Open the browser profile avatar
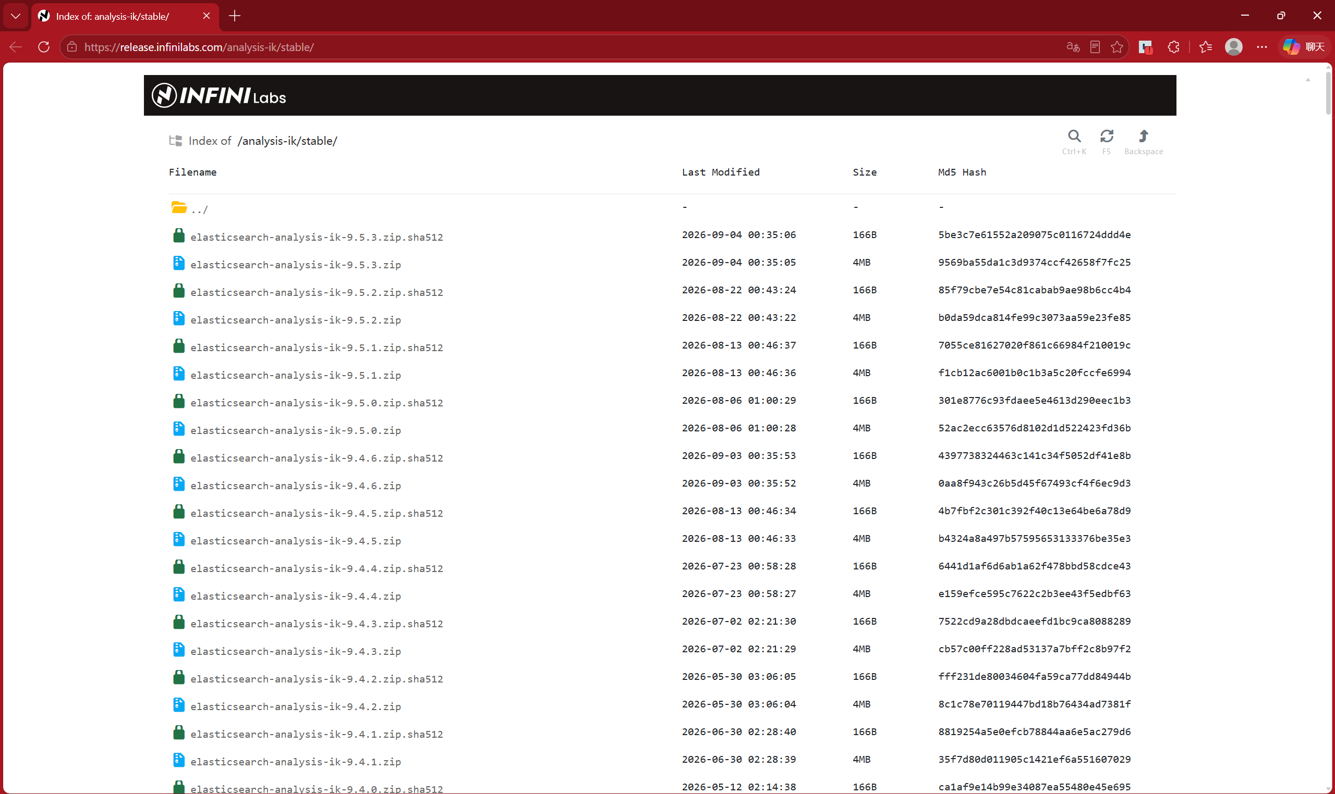This screenshot has height=794, width=1335. tap(1233, 47)
